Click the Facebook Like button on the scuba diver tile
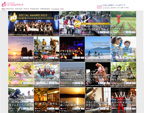 [25, 108]
